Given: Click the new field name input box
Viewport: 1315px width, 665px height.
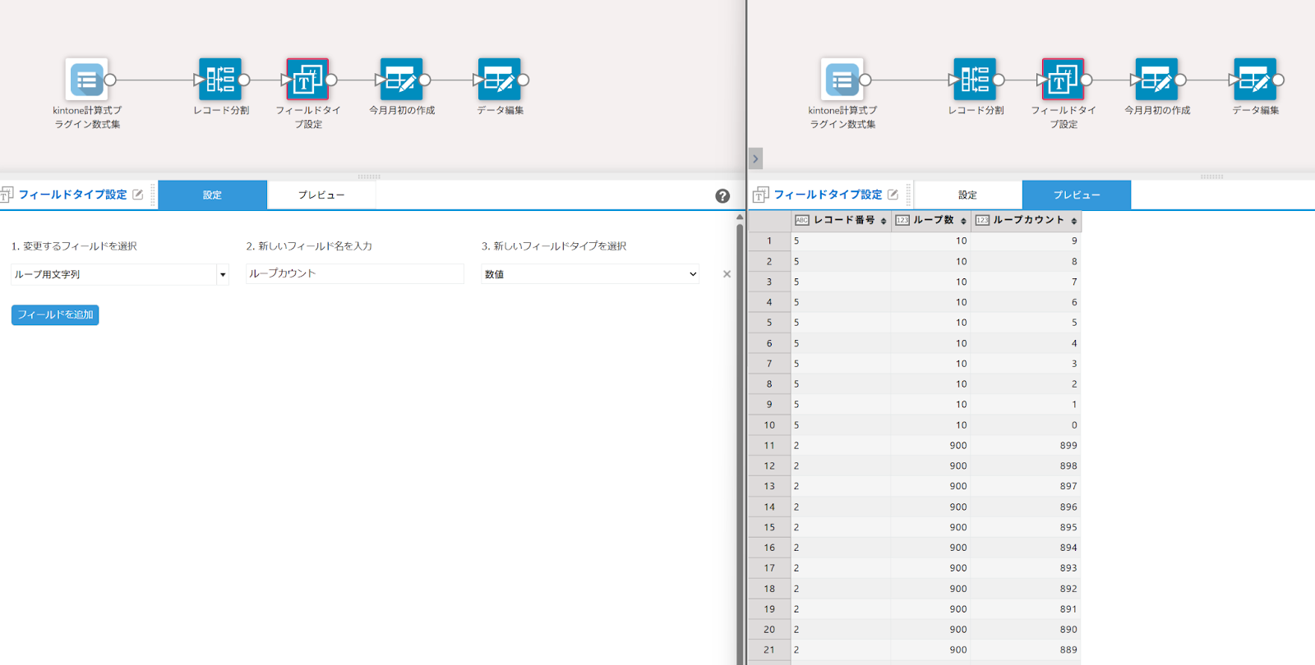Looking at the screenshot, I should coord(354,273).
